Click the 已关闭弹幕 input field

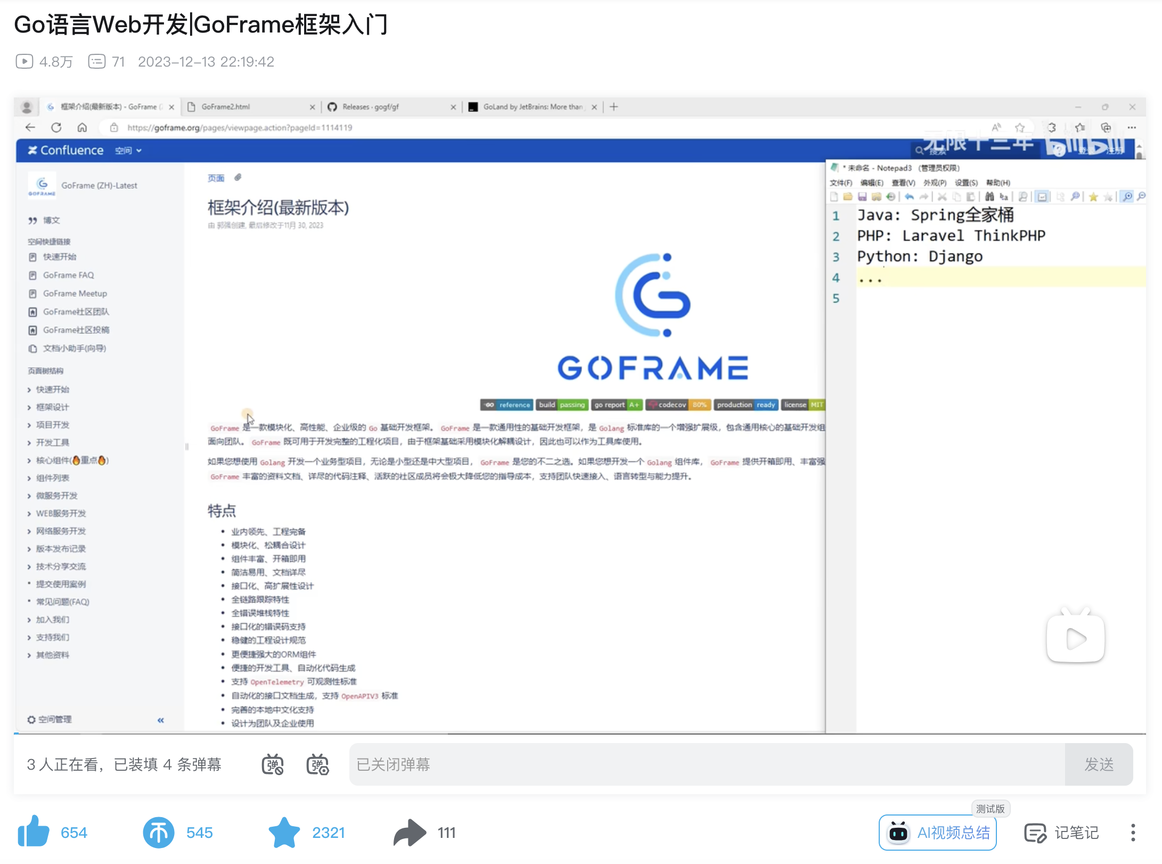click(x=707, y=765)
